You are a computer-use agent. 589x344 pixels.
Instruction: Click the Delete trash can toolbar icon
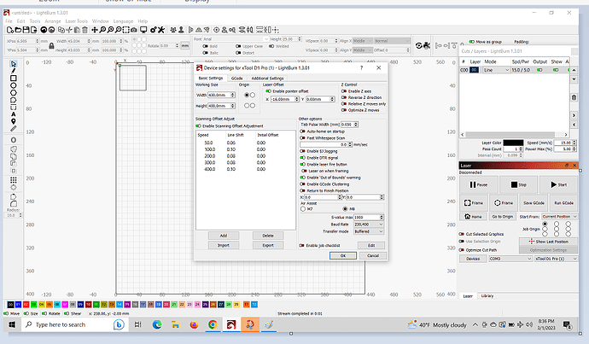coord(85,30)
